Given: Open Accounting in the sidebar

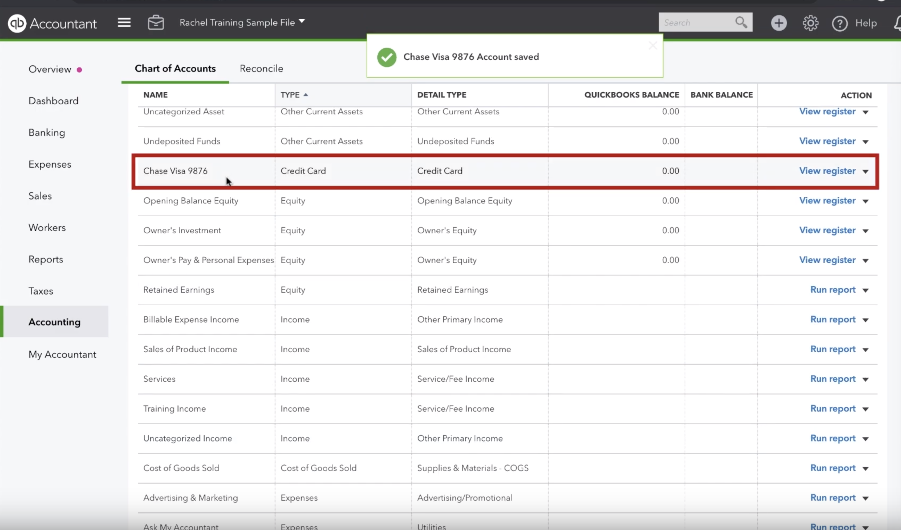Looking at the screenshot, I should (x=54, y=322).
